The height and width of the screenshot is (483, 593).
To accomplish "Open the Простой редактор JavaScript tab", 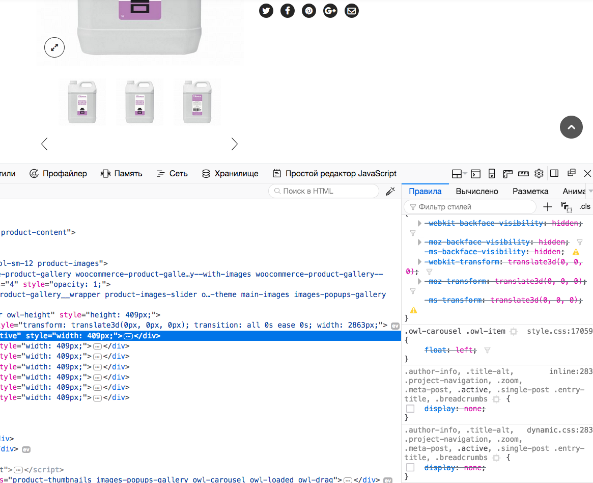I will pos(335,173).
